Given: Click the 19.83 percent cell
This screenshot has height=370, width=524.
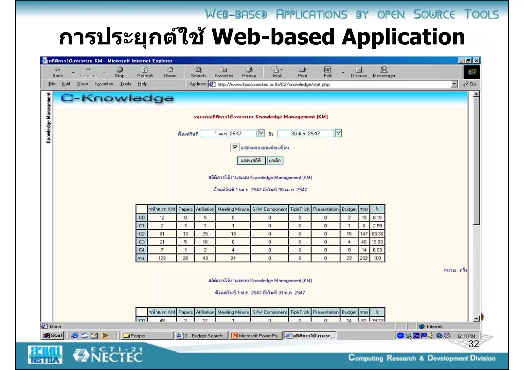Looking at the screenshot, I should 377,242.
